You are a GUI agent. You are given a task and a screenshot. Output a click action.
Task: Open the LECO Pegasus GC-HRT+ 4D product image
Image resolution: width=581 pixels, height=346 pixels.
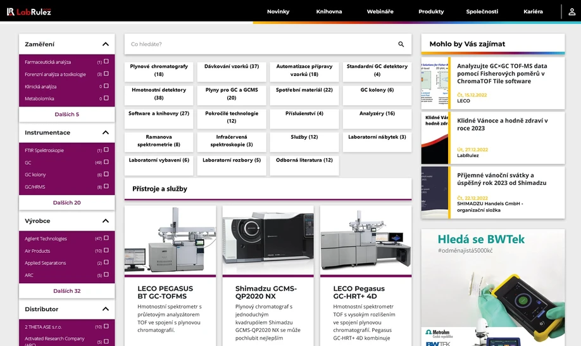[366, 240]
